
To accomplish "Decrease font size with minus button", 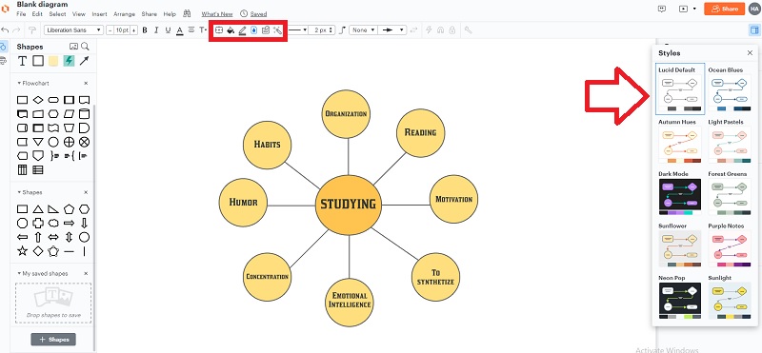I will (x=110, y=30).
